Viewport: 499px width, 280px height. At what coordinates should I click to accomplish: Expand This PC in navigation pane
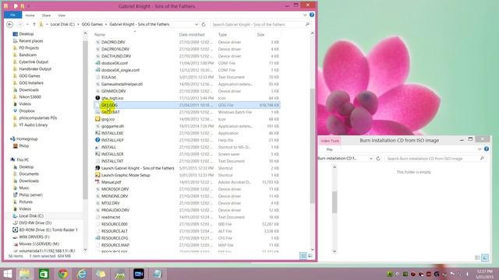pyautogui.click(x=23, y=159)
